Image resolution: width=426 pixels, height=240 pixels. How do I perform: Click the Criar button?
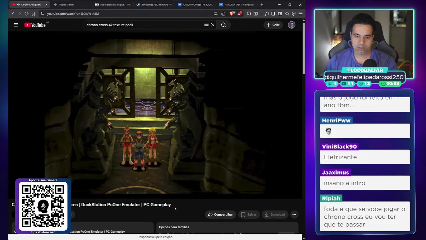click(273, 25)
